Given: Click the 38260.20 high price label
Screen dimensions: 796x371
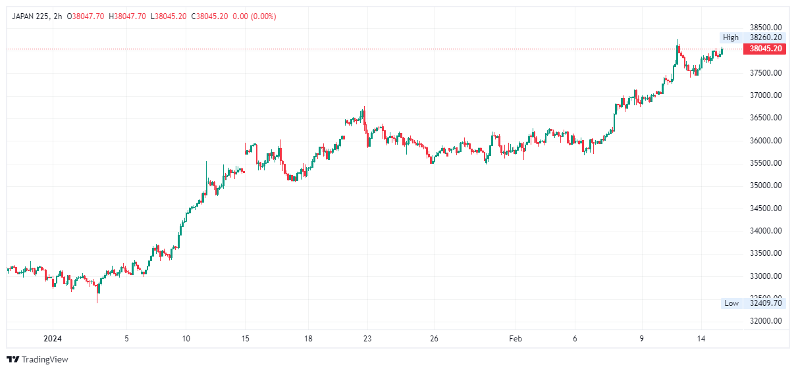Looking at the screenshot, I should (765, 37).
